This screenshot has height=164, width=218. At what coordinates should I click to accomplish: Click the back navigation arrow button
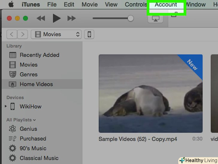[12, 34]
